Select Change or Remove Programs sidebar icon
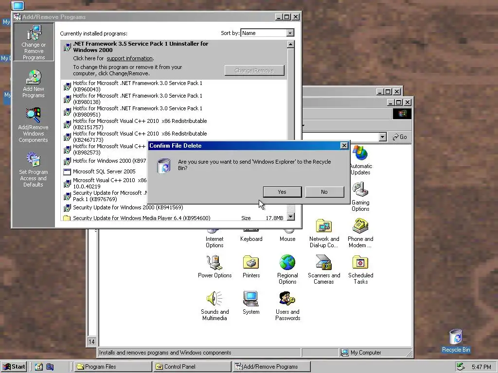Screen dimensions: 498x373 34,42
